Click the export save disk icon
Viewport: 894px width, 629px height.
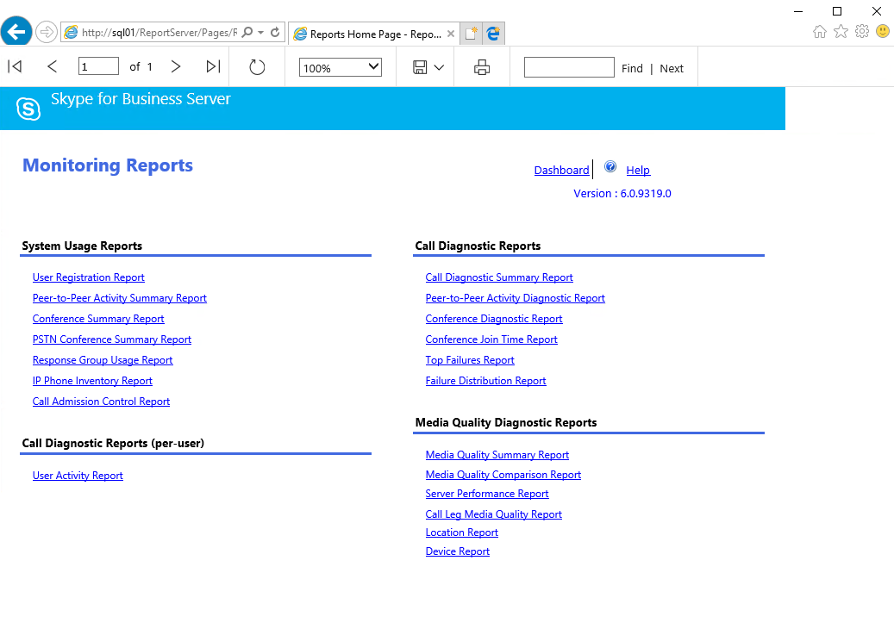coord(420,67)
